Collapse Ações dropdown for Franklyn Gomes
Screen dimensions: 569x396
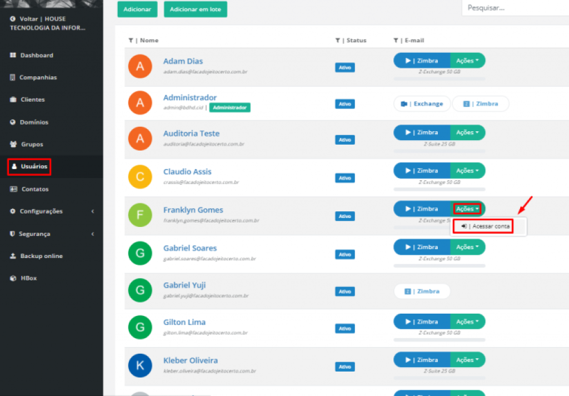[x=467, y=209]
